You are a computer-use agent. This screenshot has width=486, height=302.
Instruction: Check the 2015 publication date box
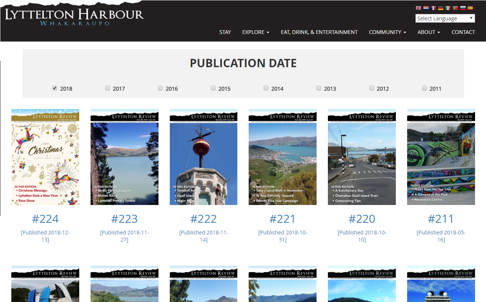(213, 88)
